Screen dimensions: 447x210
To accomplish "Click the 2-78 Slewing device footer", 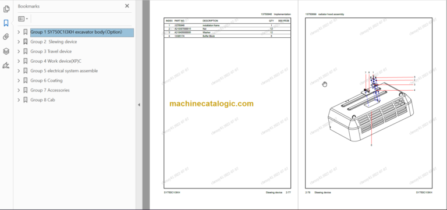I will 318,193.
